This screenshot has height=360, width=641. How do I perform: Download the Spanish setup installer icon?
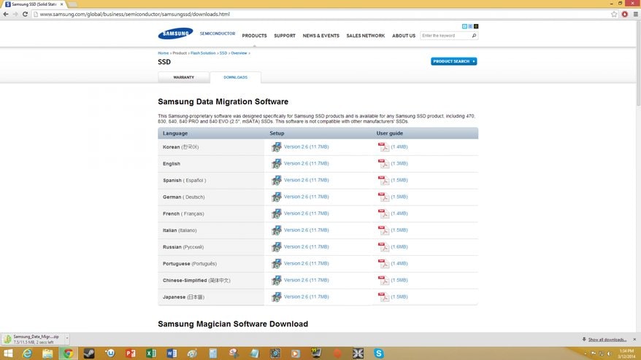pos(277,181)
